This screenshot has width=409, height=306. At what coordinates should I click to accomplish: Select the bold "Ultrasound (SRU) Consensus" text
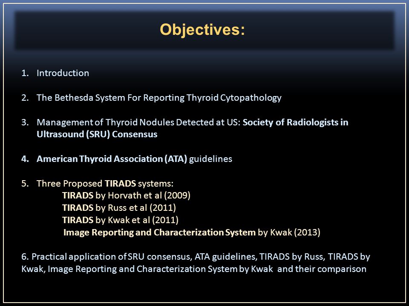coord(97,134)
